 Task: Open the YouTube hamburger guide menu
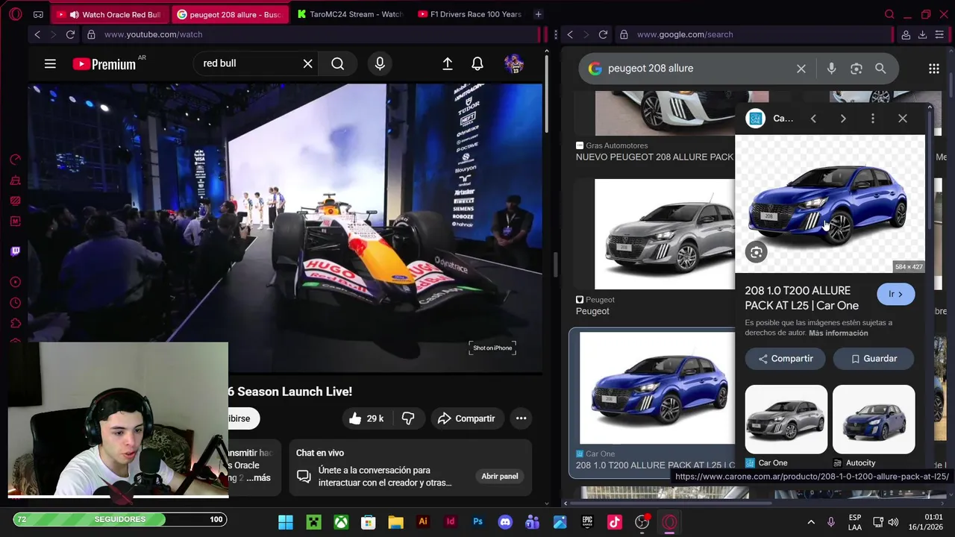(50, 64)
